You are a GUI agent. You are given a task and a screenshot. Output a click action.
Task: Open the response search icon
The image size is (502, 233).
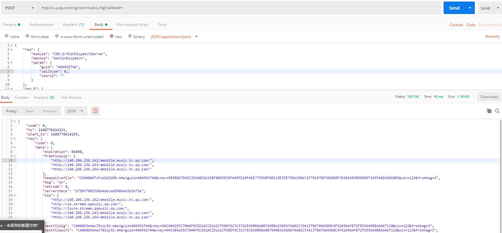pyautogui.click(x=497, y=111)
